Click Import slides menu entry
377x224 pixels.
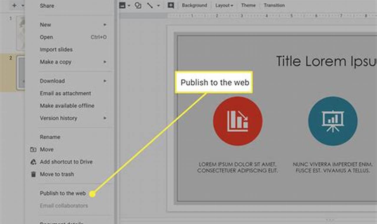pos(56,50)
